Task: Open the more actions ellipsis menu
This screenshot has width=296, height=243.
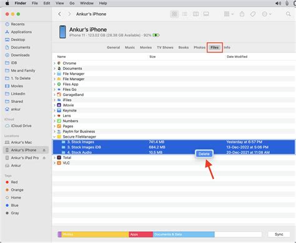Action: [x=267, y=14]
